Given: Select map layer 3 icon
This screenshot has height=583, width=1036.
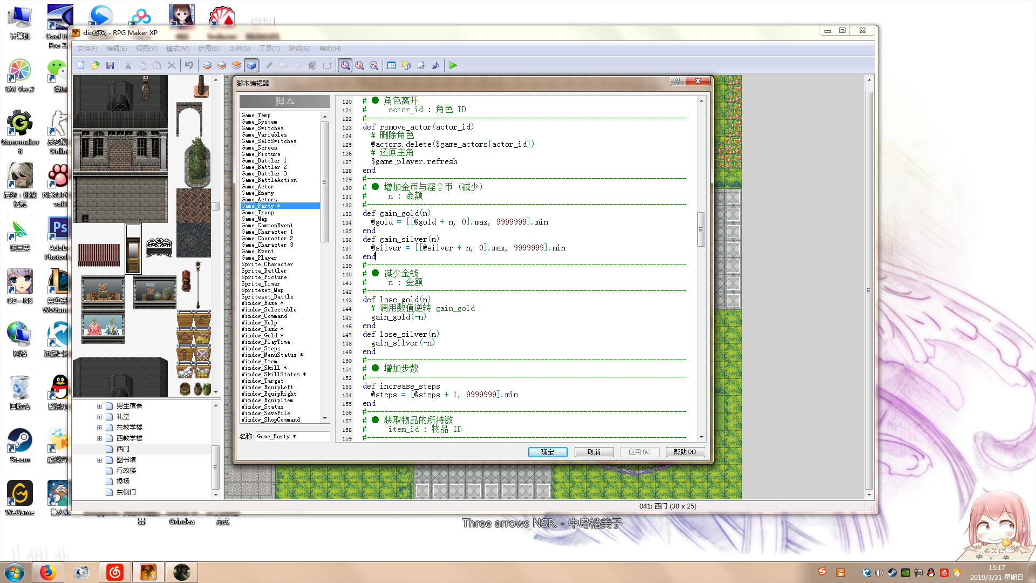Looking at the screenshot, I should point(236,65).
